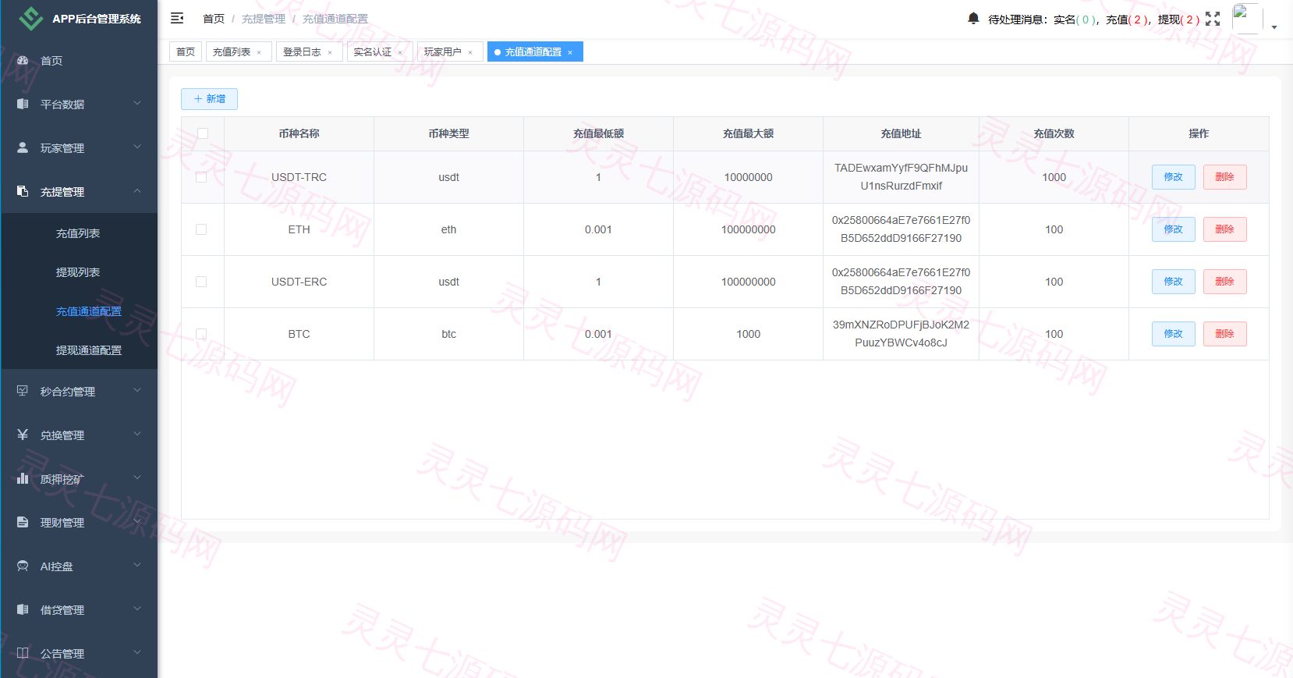Image resolution: width=1293 pixels, height=678 pixels.
Task: Toggle the sidebar collapse hamburger icon
Action: pos(177,18)
